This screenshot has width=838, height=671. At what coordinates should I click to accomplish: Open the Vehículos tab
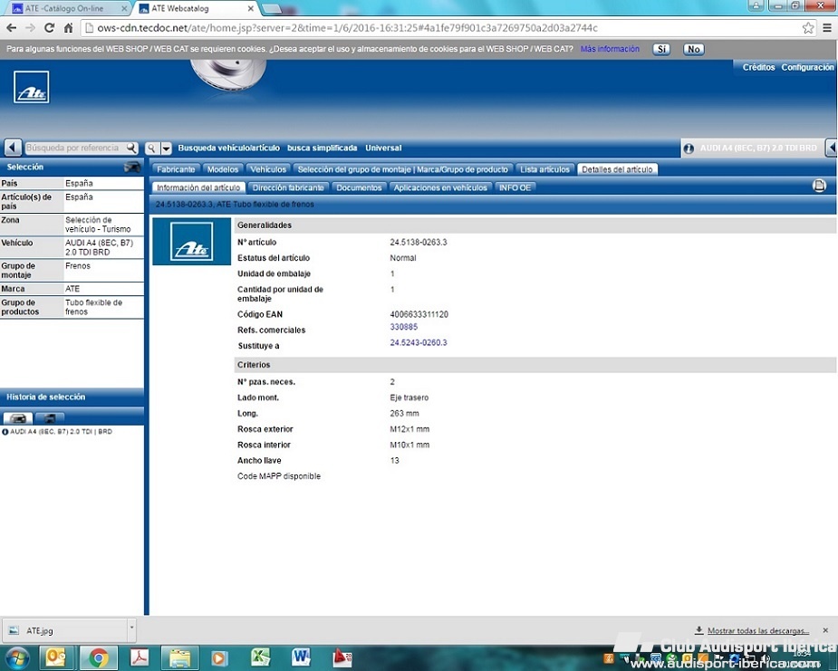pos(268,169)
